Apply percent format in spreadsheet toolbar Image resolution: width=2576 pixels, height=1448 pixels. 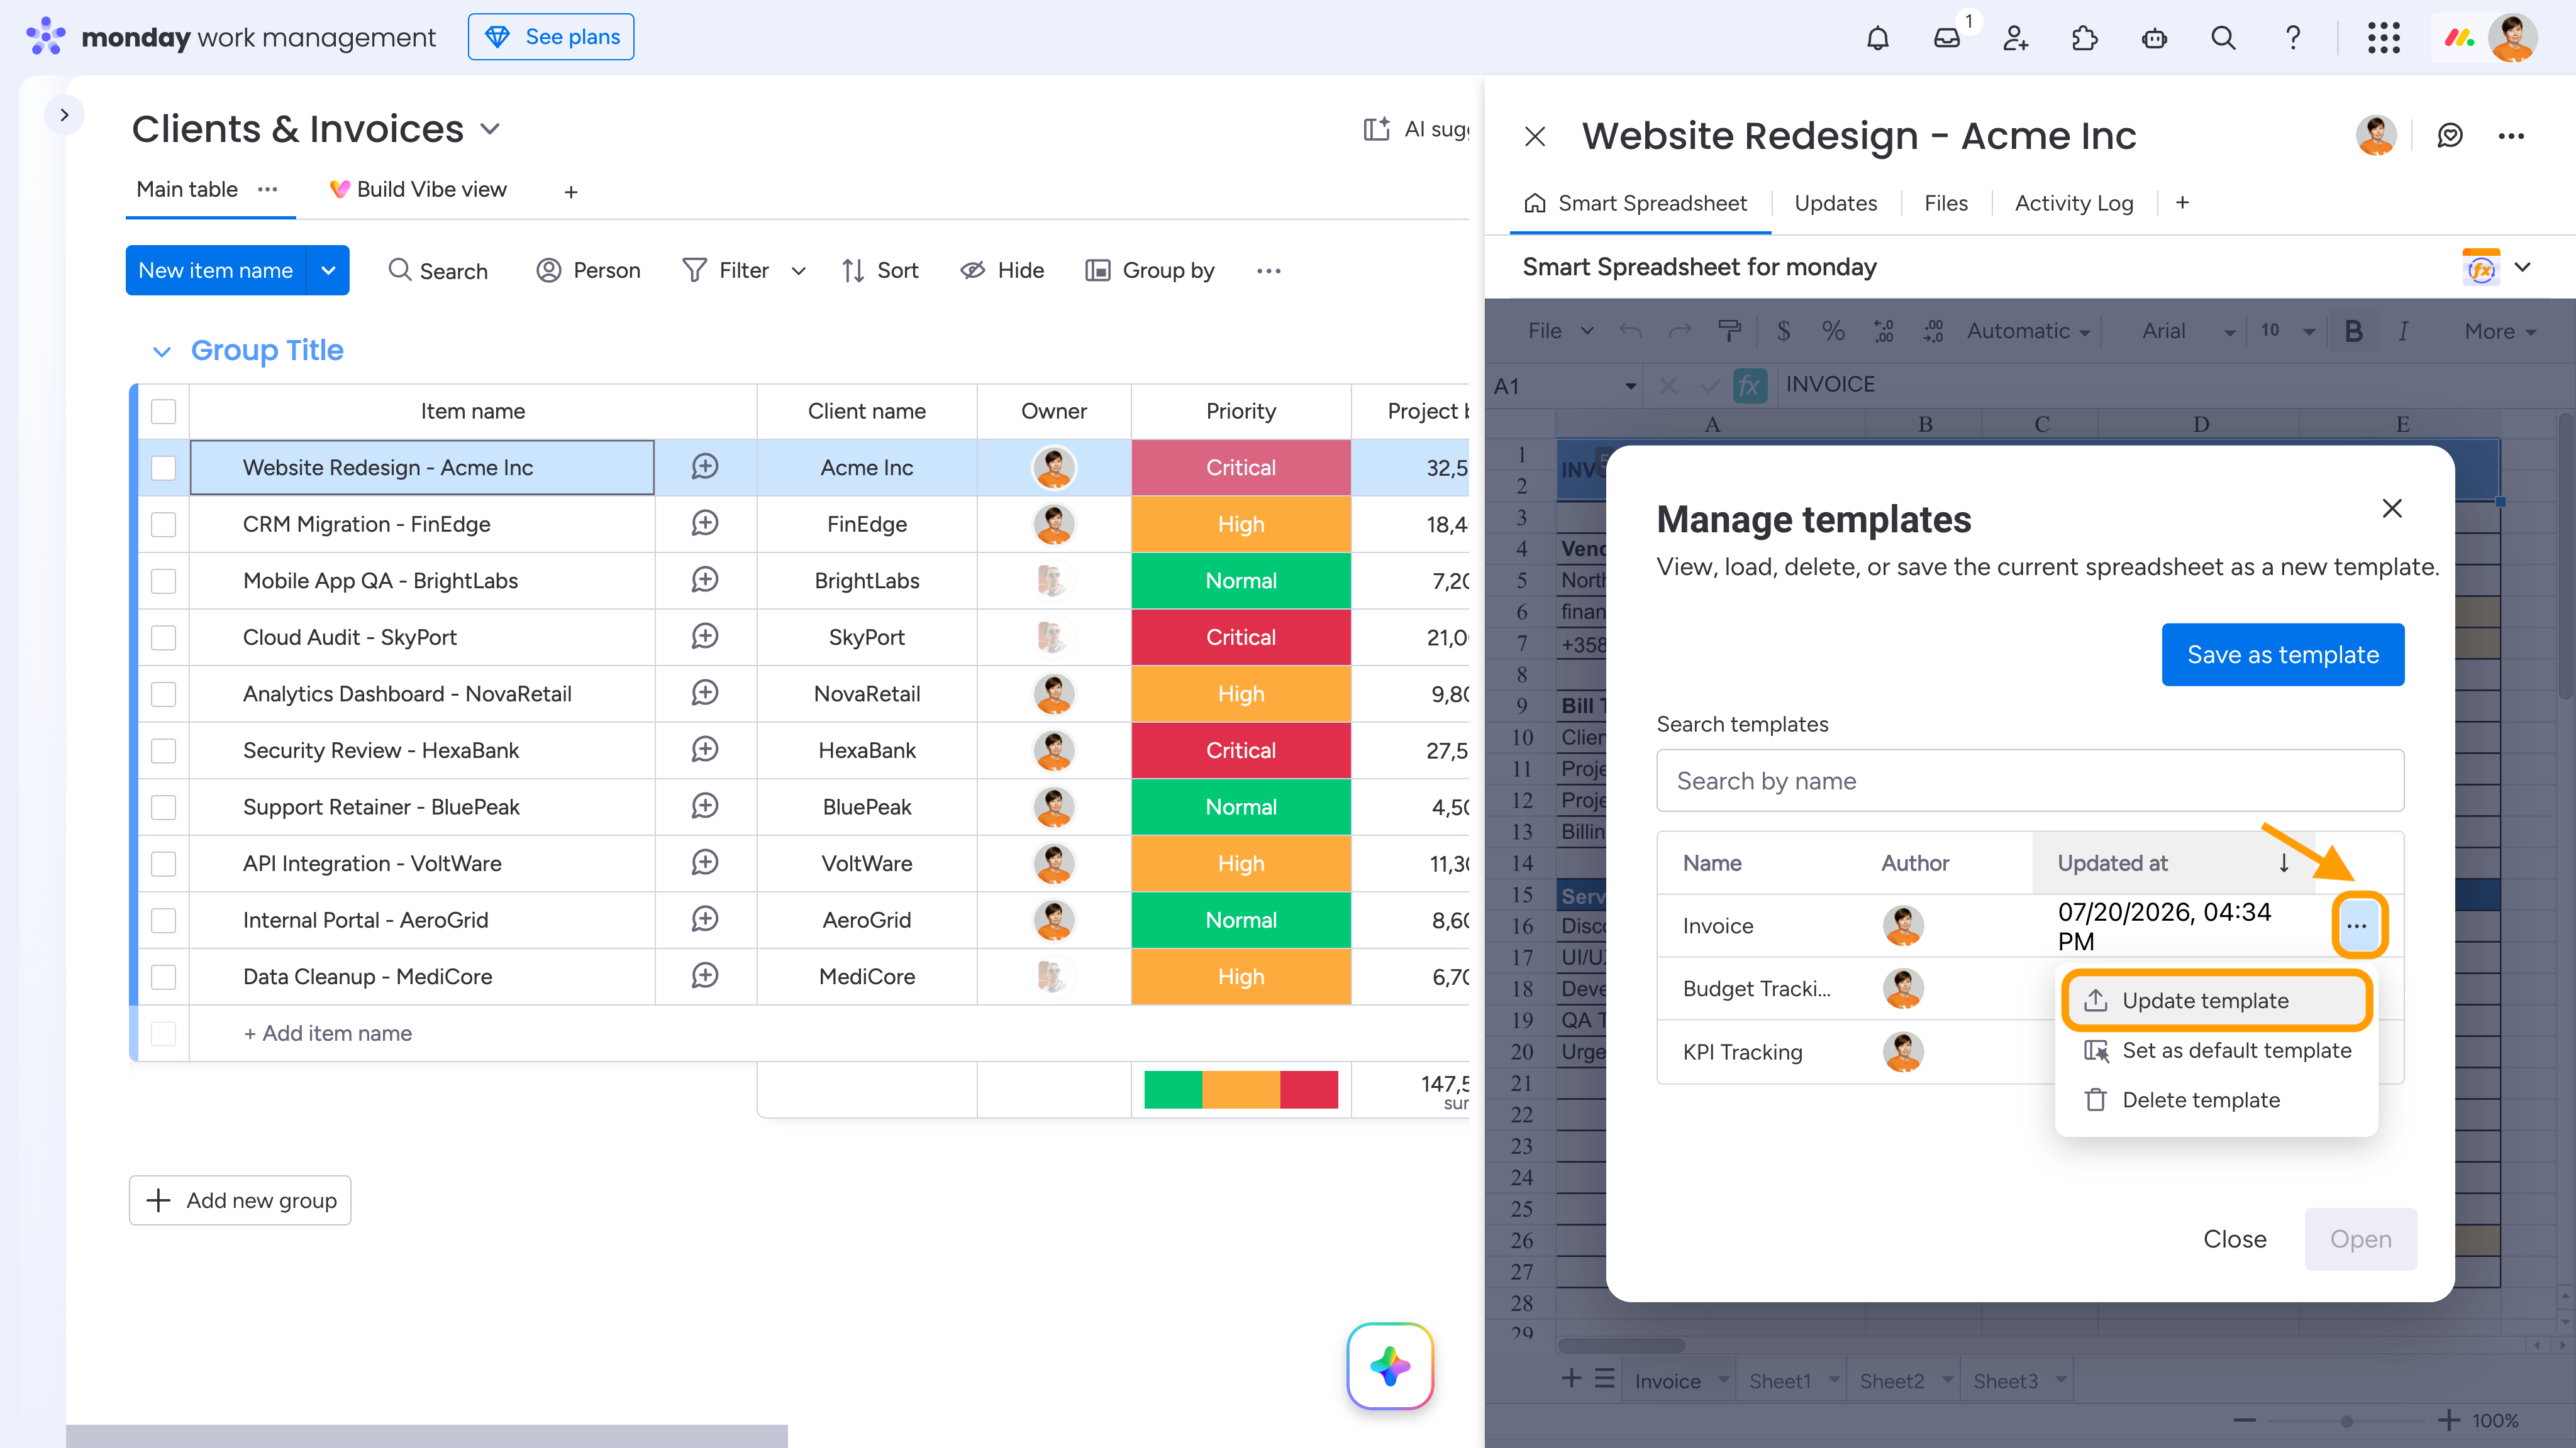point(1833,331)
